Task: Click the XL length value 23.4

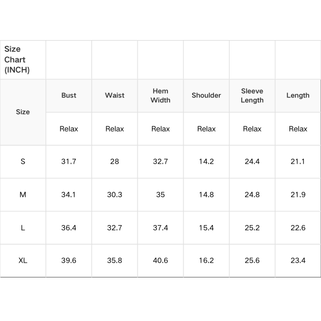Action: [298, 261]
